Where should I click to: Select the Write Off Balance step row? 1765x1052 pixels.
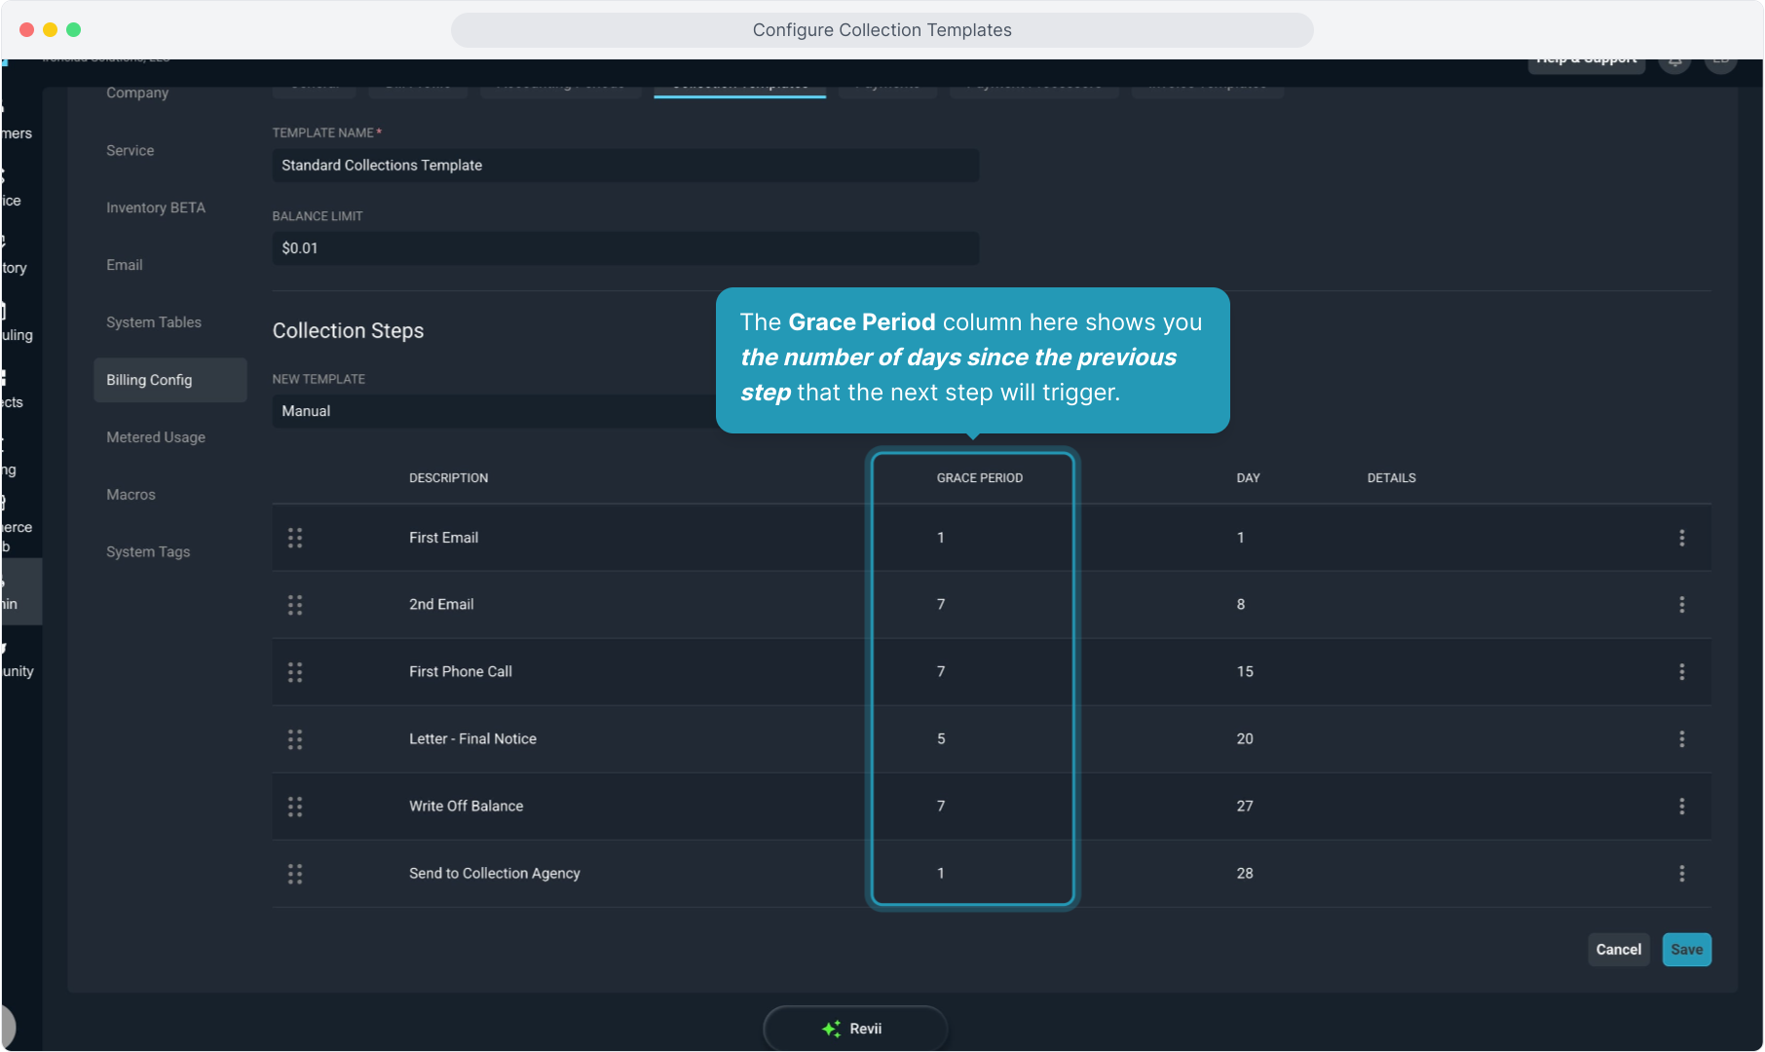pyautogui.click(x=467, y=807)
